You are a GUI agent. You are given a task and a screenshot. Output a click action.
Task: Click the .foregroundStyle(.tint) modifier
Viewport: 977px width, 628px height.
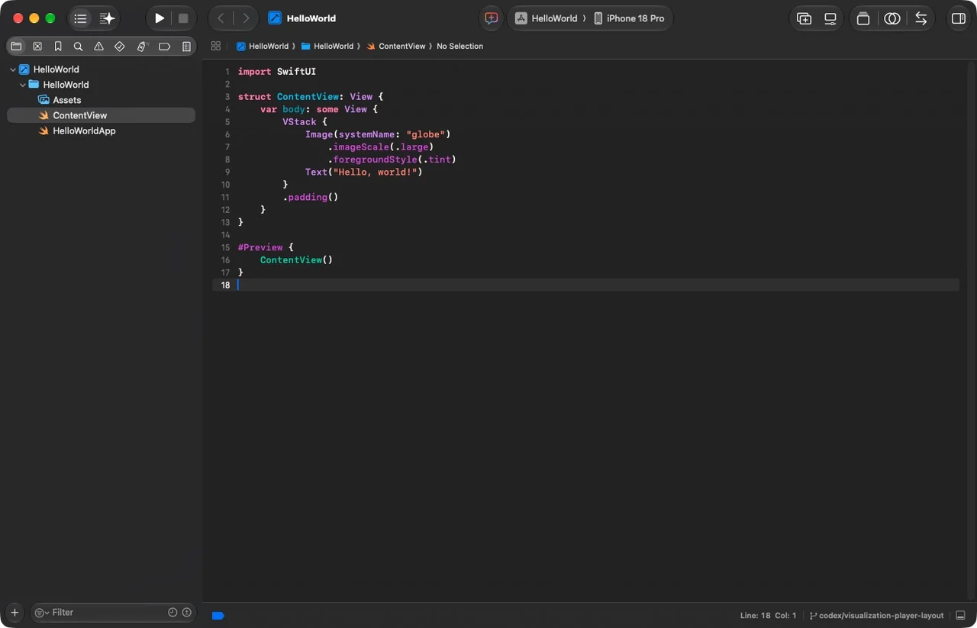click(392, 159)
